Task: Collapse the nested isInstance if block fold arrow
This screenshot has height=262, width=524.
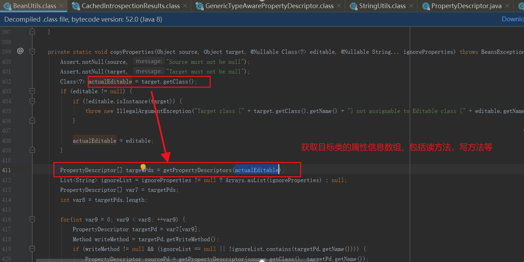Action: point(32,101)
